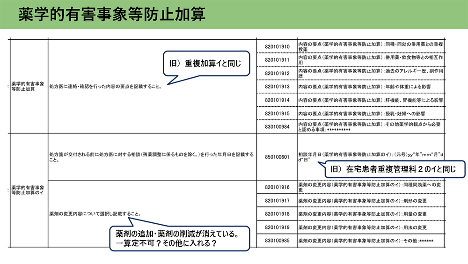Click text 併用薬・飲食物等との相互作用
The height and width of the screenshot is (264, 468).
370,60
